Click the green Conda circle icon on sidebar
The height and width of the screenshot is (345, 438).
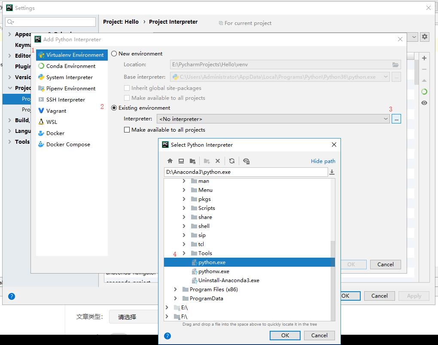point(424,92)
